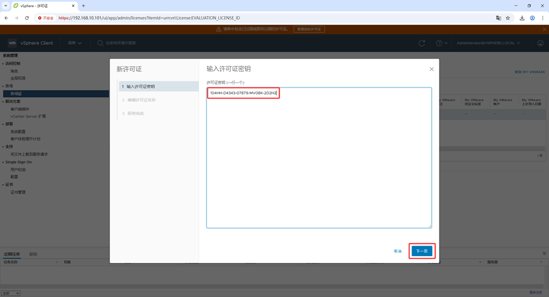Switch to the 警报 tab
This screenshot has height=297, width=549.
(x=33, y=254)
